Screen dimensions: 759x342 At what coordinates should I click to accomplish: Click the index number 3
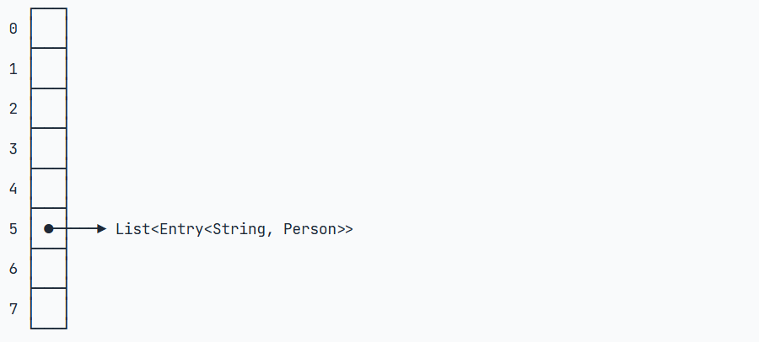[x=13, y=148]
